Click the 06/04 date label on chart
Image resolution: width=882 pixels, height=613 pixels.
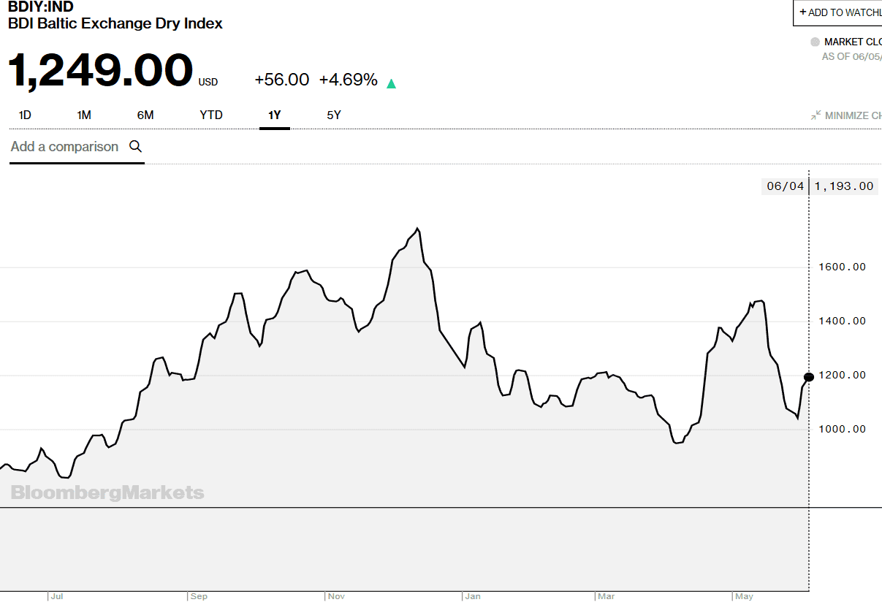pos(785,186)
